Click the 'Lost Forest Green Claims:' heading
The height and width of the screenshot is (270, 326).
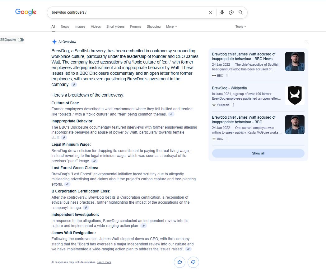coord(75,168)
